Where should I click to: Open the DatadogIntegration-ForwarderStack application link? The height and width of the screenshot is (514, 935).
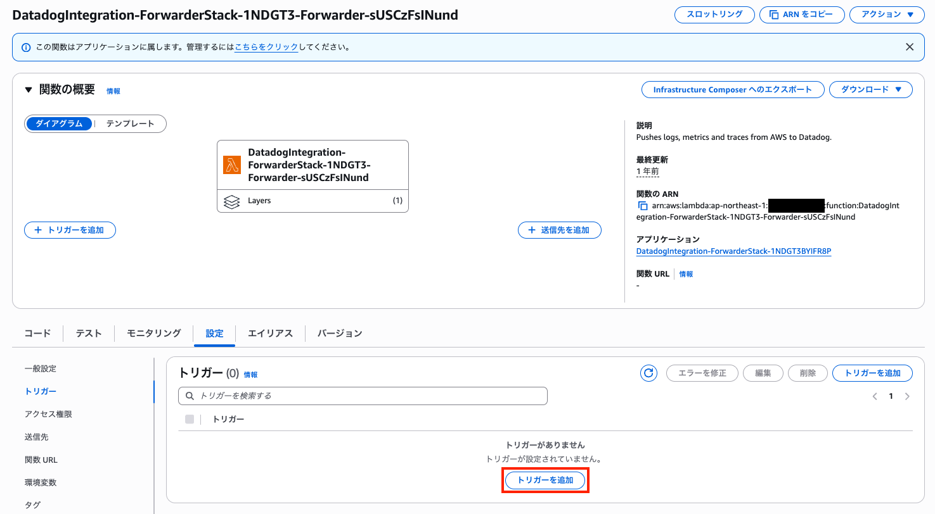(733, 251)
